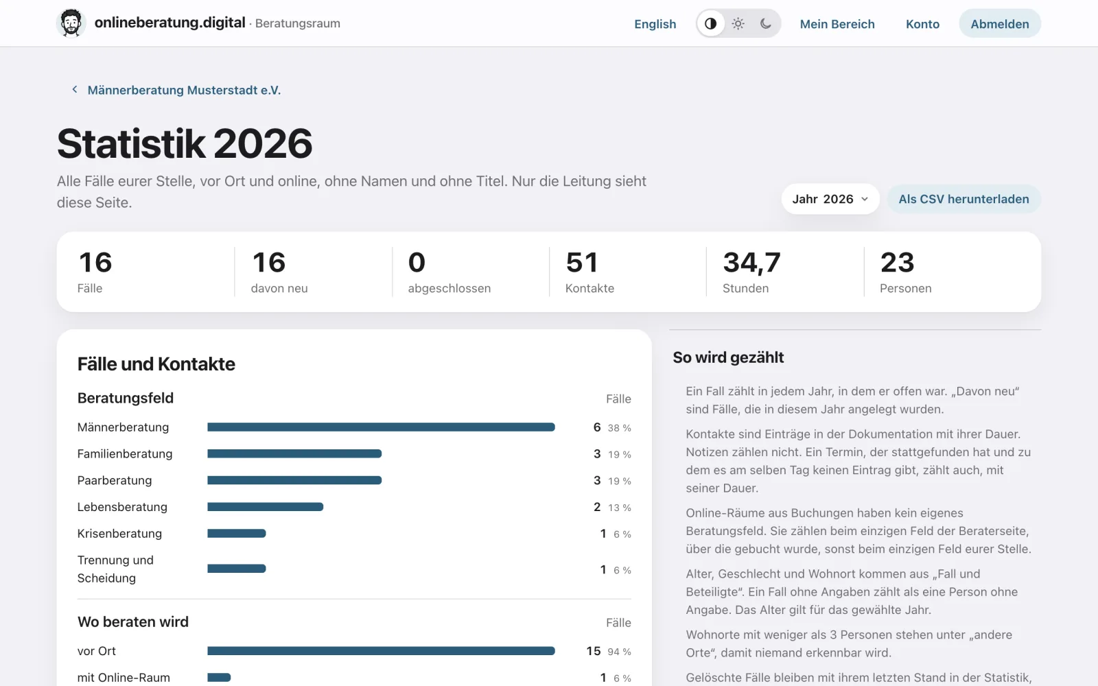Click the Trennung und Scheidung label
This screenshot has height=686, width=1098.
point(115,569)
